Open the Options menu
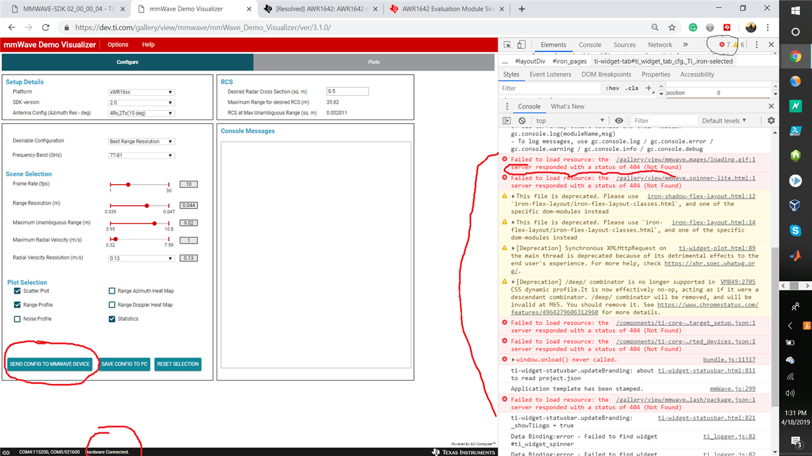Screen dimensions: 812x456 click(x=118, y=45)
